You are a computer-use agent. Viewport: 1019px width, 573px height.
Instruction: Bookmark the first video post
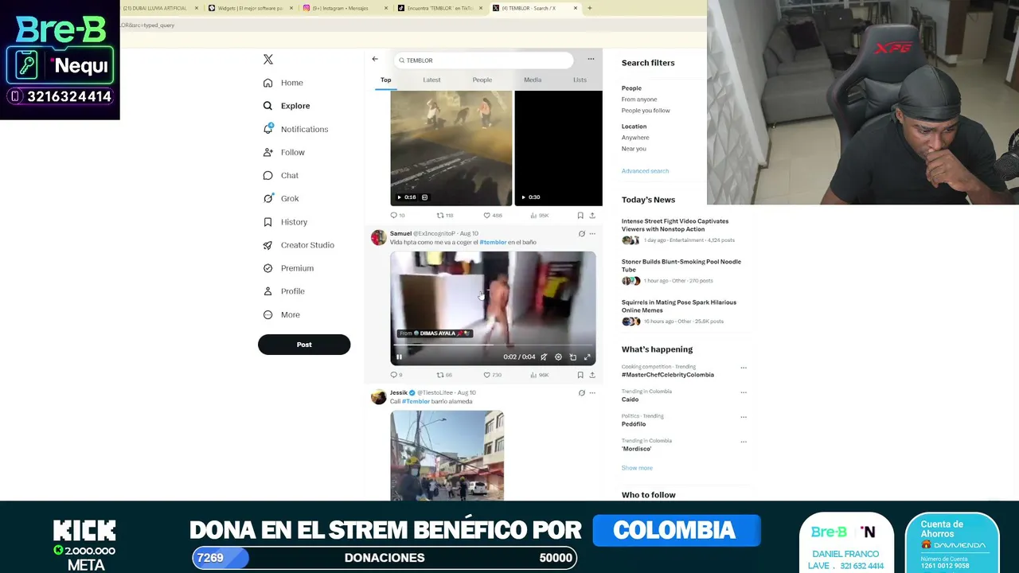pyautogui.click(x=580, y=216)
